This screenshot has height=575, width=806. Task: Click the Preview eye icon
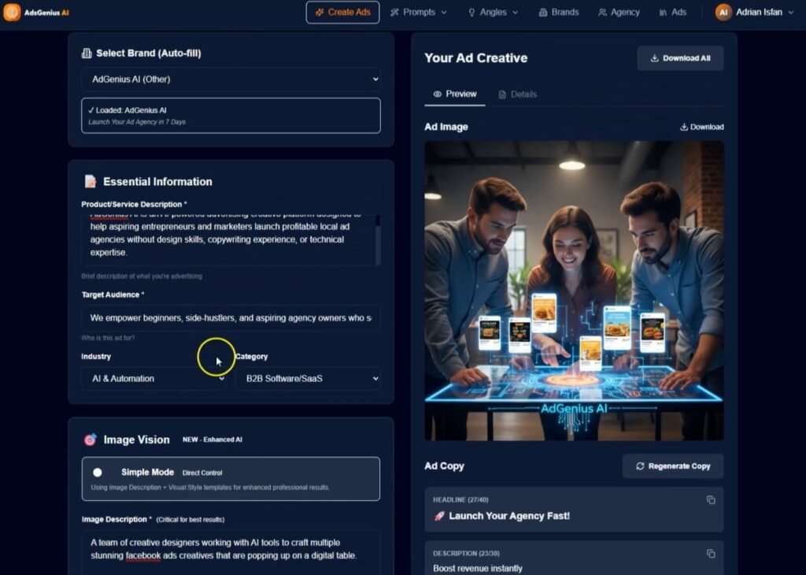[437, 95]
